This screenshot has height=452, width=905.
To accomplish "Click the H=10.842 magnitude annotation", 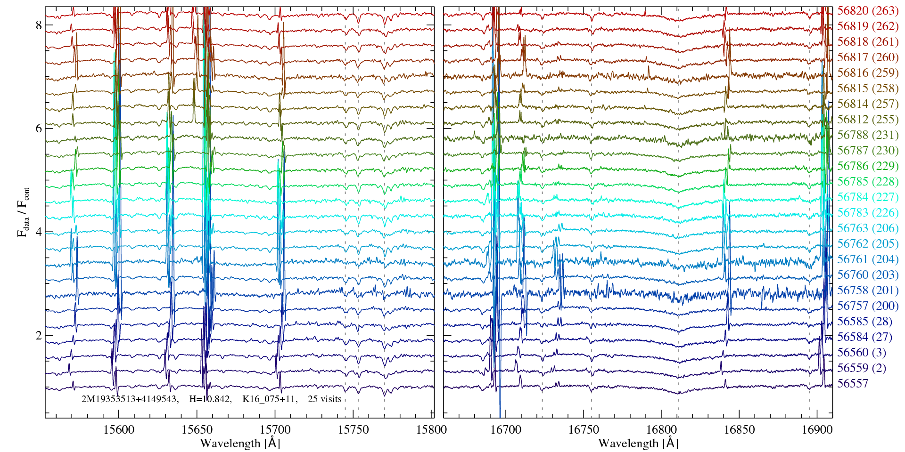I will [210, 399].
